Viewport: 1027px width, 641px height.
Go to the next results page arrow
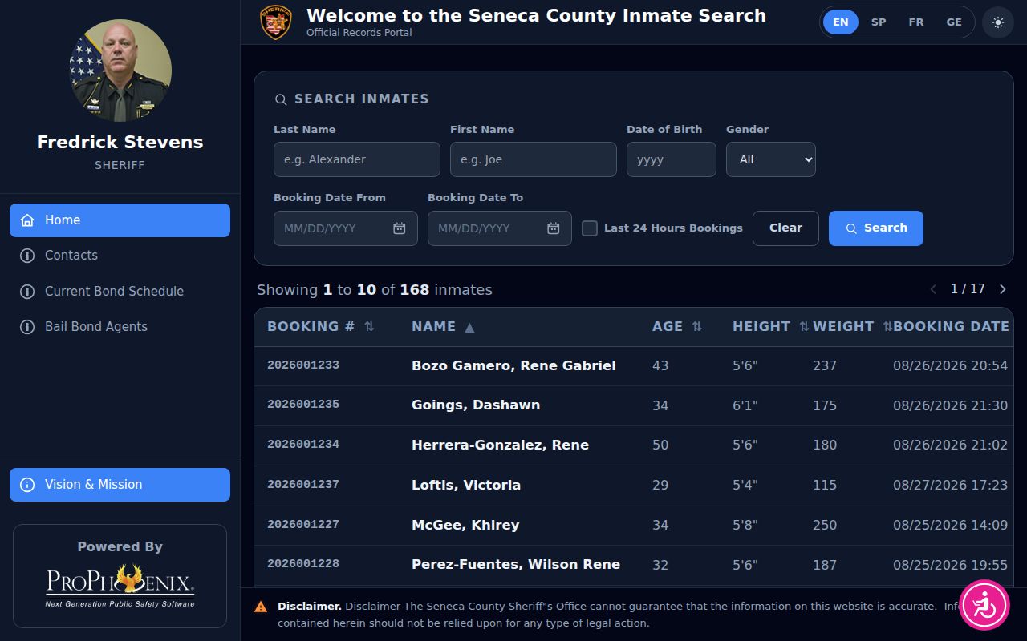(x=1003, y=289)
